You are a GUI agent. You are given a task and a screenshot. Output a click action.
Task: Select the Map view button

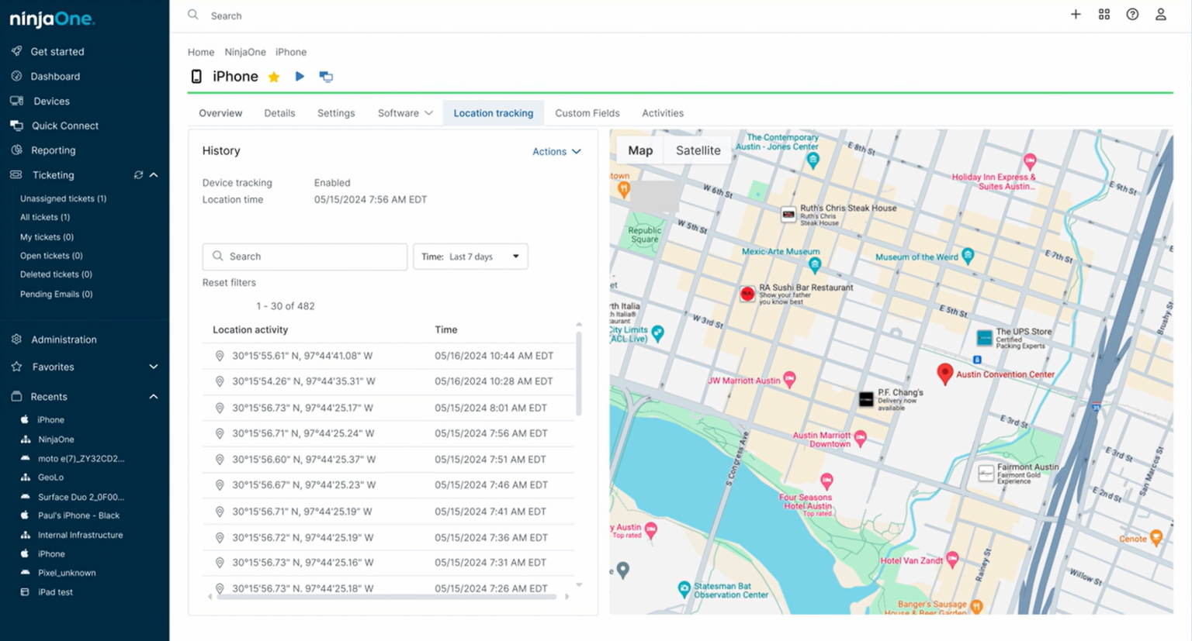coord(639,150)
